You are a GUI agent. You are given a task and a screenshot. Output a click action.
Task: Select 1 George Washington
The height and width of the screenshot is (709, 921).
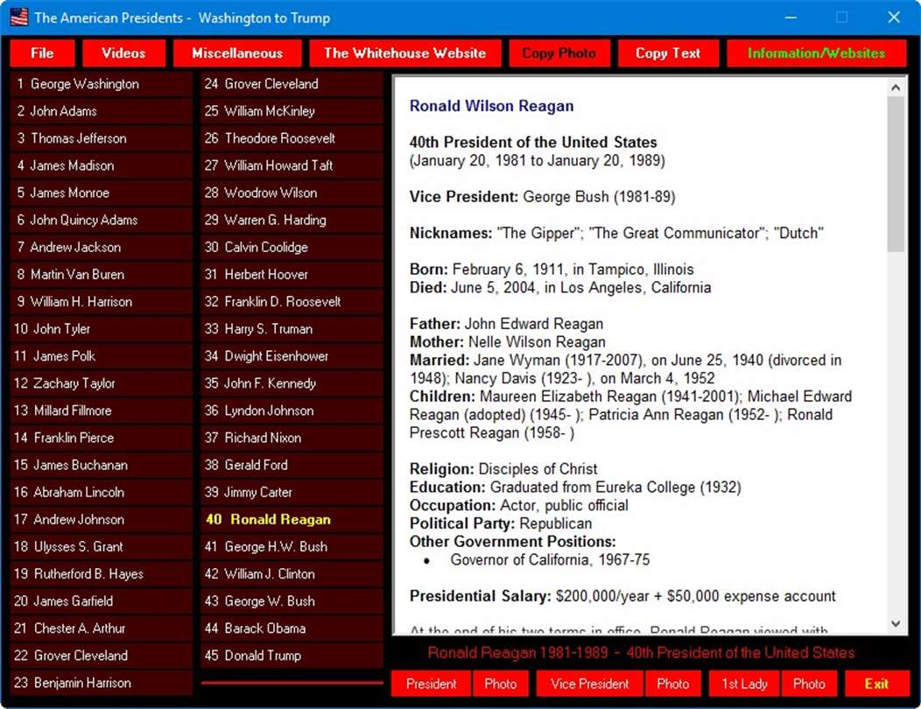point(102,84)
